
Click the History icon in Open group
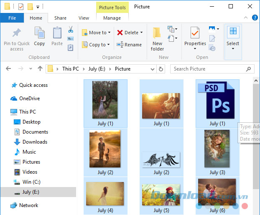[212, 48]
